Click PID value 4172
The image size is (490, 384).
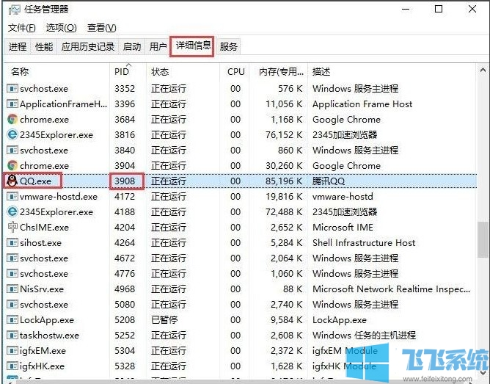125,197
